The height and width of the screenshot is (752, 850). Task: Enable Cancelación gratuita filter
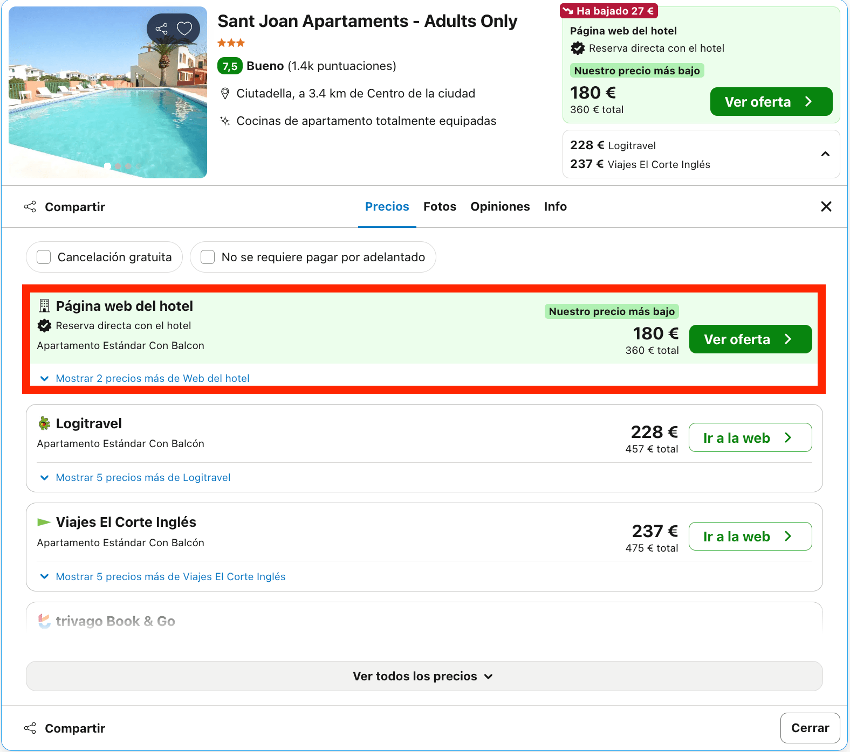click(104, 257)
